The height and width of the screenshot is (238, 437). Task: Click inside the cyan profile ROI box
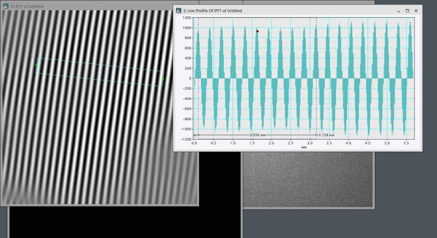(x=100, y=72)
